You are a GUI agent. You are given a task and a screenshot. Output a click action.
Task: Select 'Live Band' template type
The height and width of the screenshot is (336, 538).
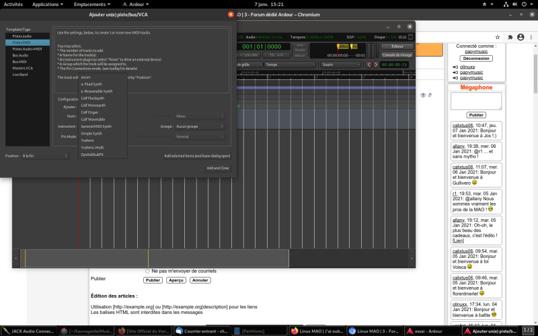coord(28,75)
